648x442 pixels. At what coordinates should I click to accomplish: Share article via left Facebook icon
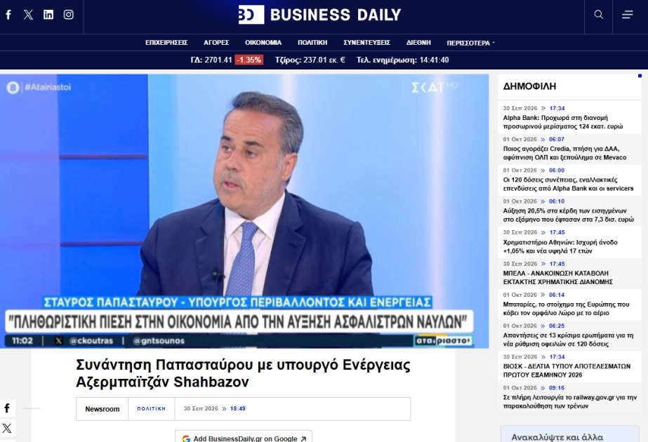7,408
